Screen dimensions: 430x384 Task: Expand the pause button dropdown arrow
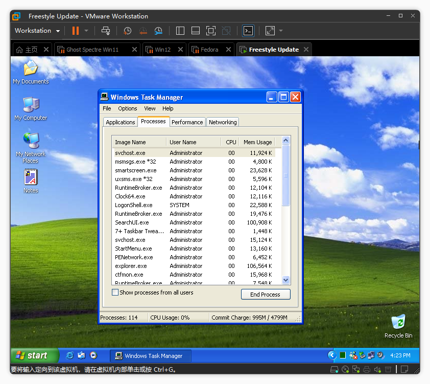tap(86, 31)
